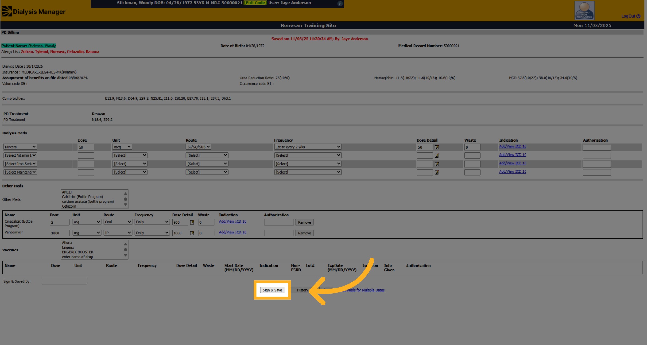The image size is (647, 345).
Task: Open Dose Detail edit icon for Iron Series row
Action: tap(437, 164)
